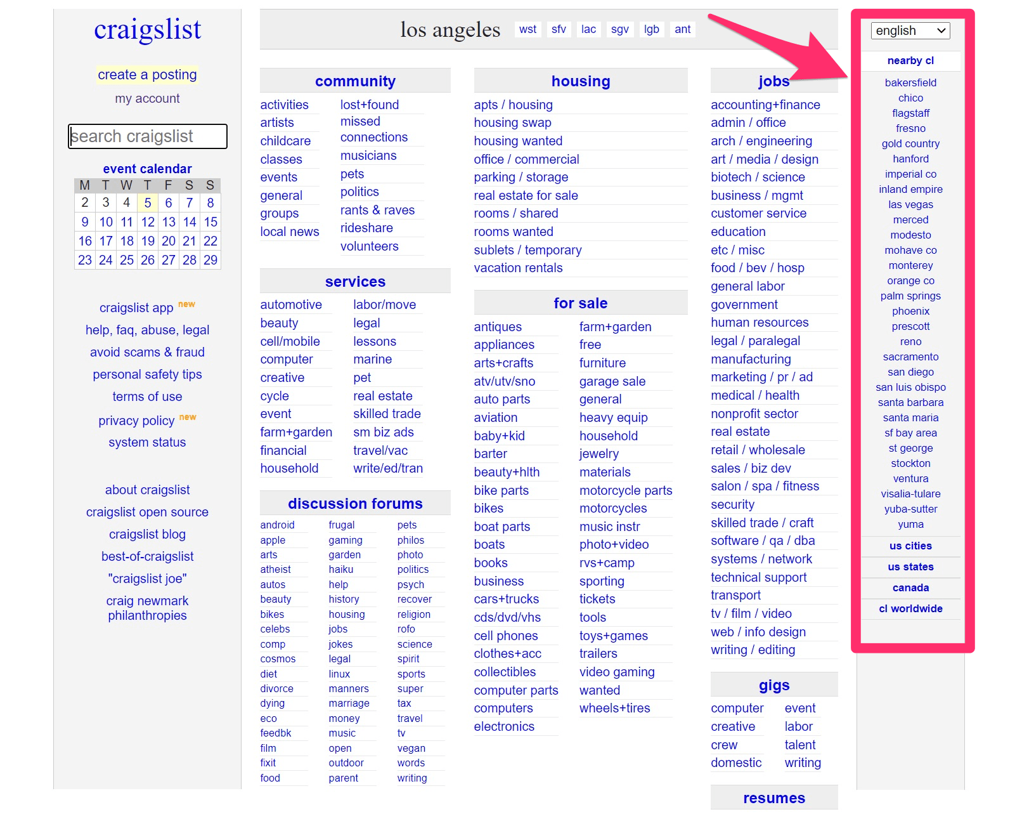Check system status
The height and width of the screenshot is (819, 1022).
click(x=147, y=442)
